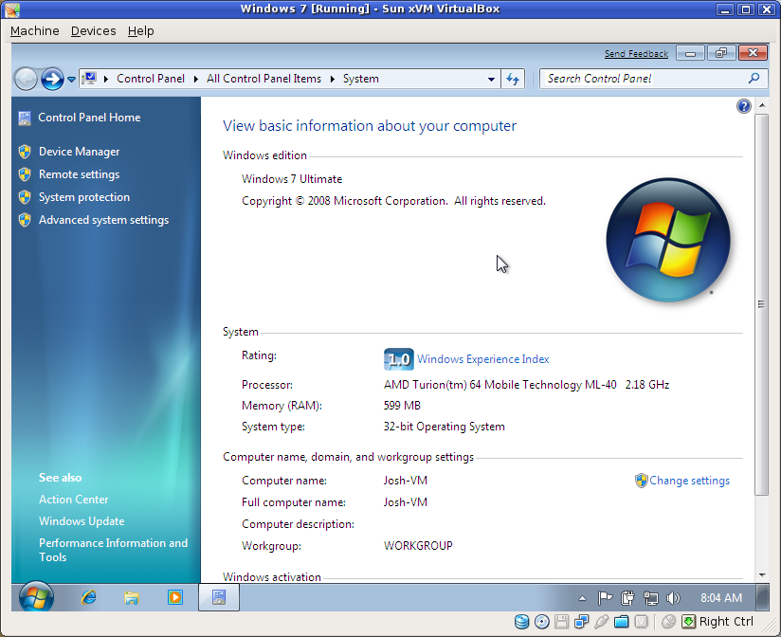Screen dimensions: 781x637
Task: Open the recent pages dropdown arrow
Action: tap(71, 79)
